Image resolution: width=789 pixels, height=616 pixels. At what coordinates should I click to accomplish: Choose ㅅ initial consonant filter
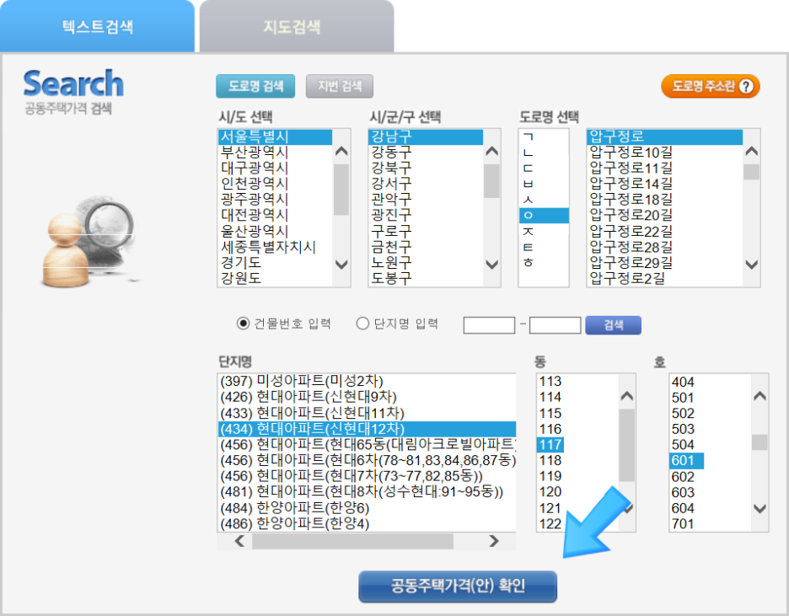[544, 200]
